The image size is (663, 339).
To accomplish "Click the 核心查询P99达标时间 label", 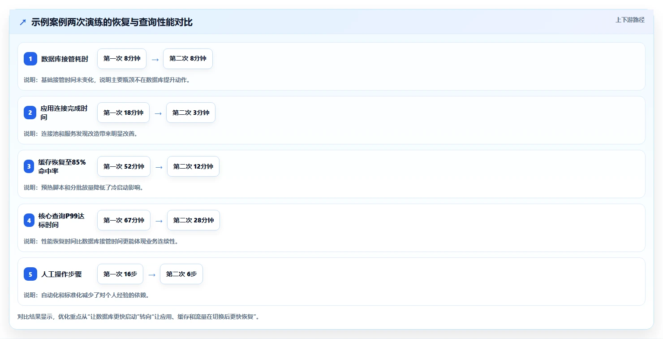I will point(61,220).
